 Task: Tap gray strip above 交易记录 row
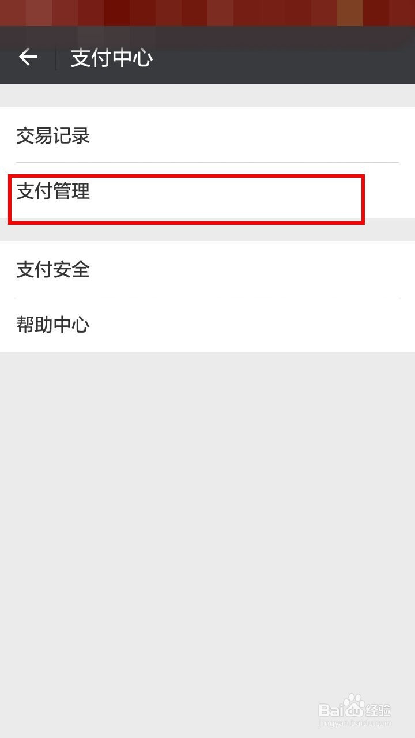(207, 96)
